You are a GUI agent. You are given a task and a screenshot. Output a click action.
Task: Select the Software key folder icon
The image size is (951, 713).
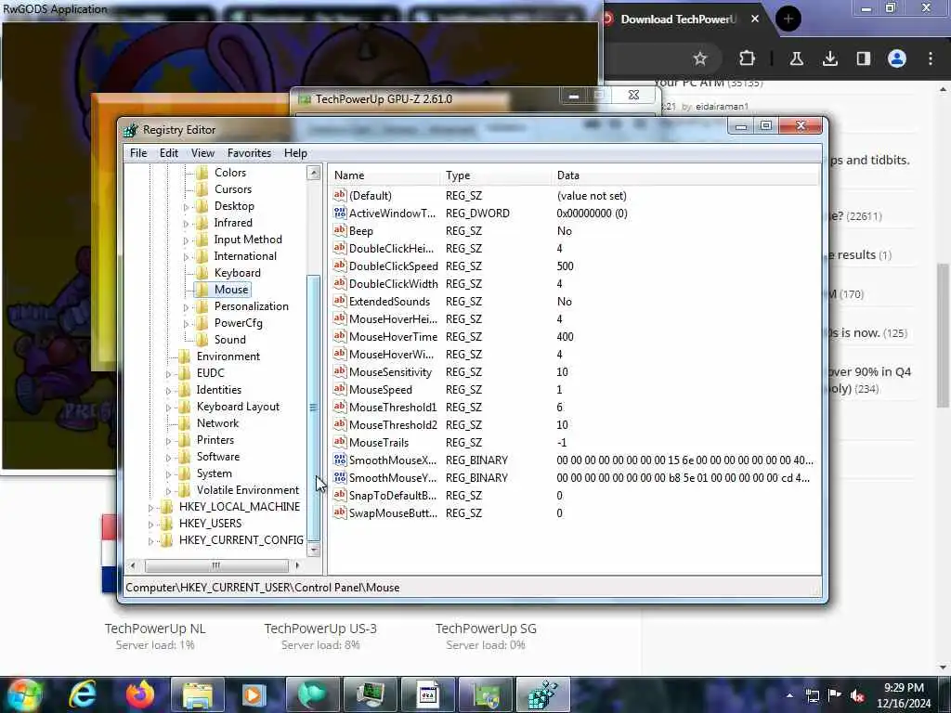(185, 457)
